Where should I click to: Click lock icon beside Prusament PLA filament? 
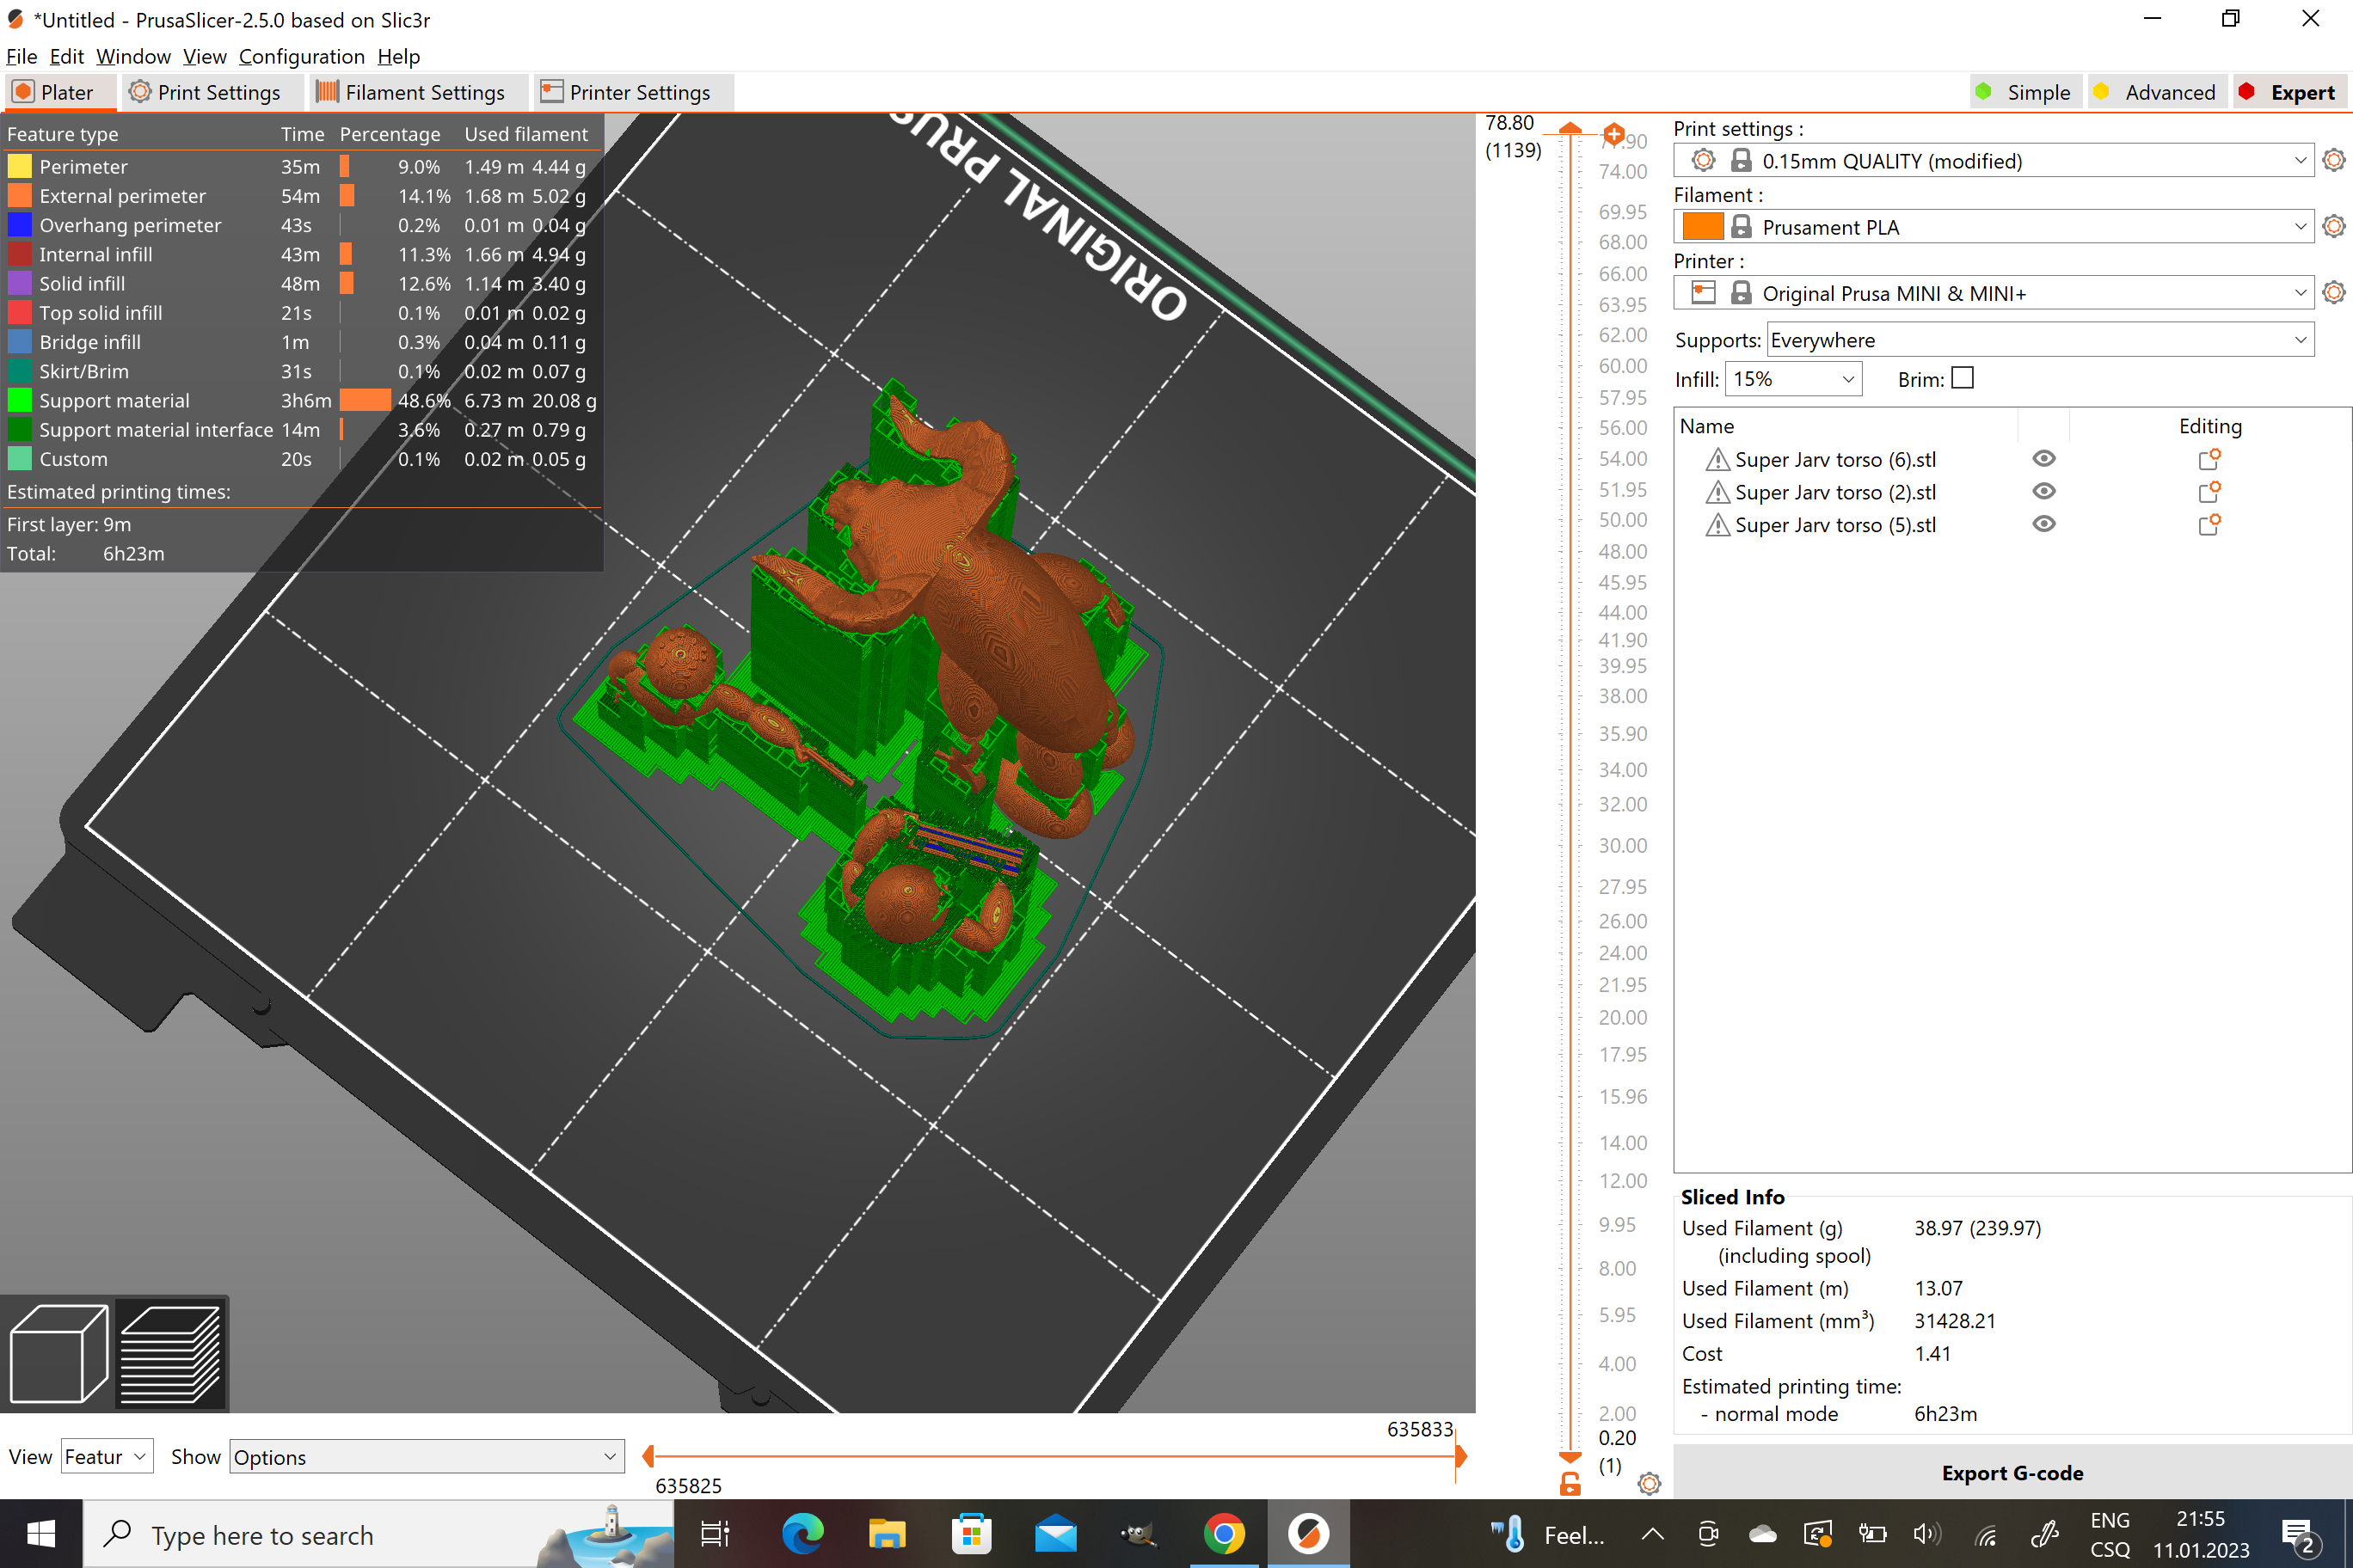click(x=1742, y=226)
